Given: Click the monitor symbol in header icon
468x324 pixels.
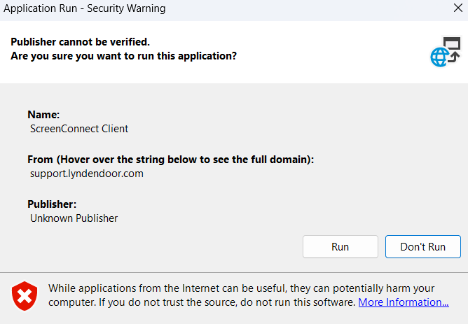Looking at the screenshot, I should coord(452,45).
